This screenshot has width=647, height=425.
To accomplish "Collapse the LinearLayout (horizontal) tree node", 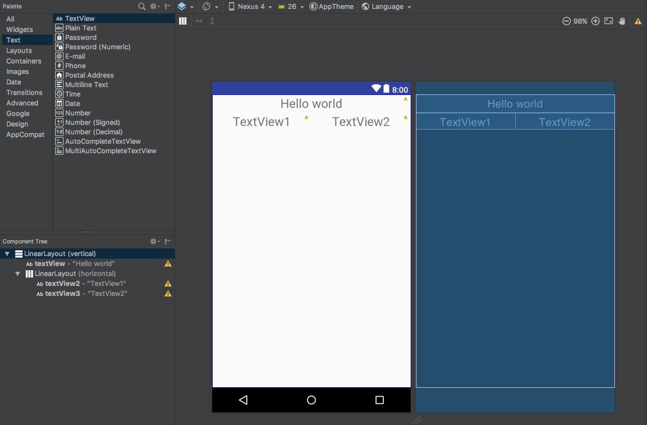I will (x=17, y=273).
